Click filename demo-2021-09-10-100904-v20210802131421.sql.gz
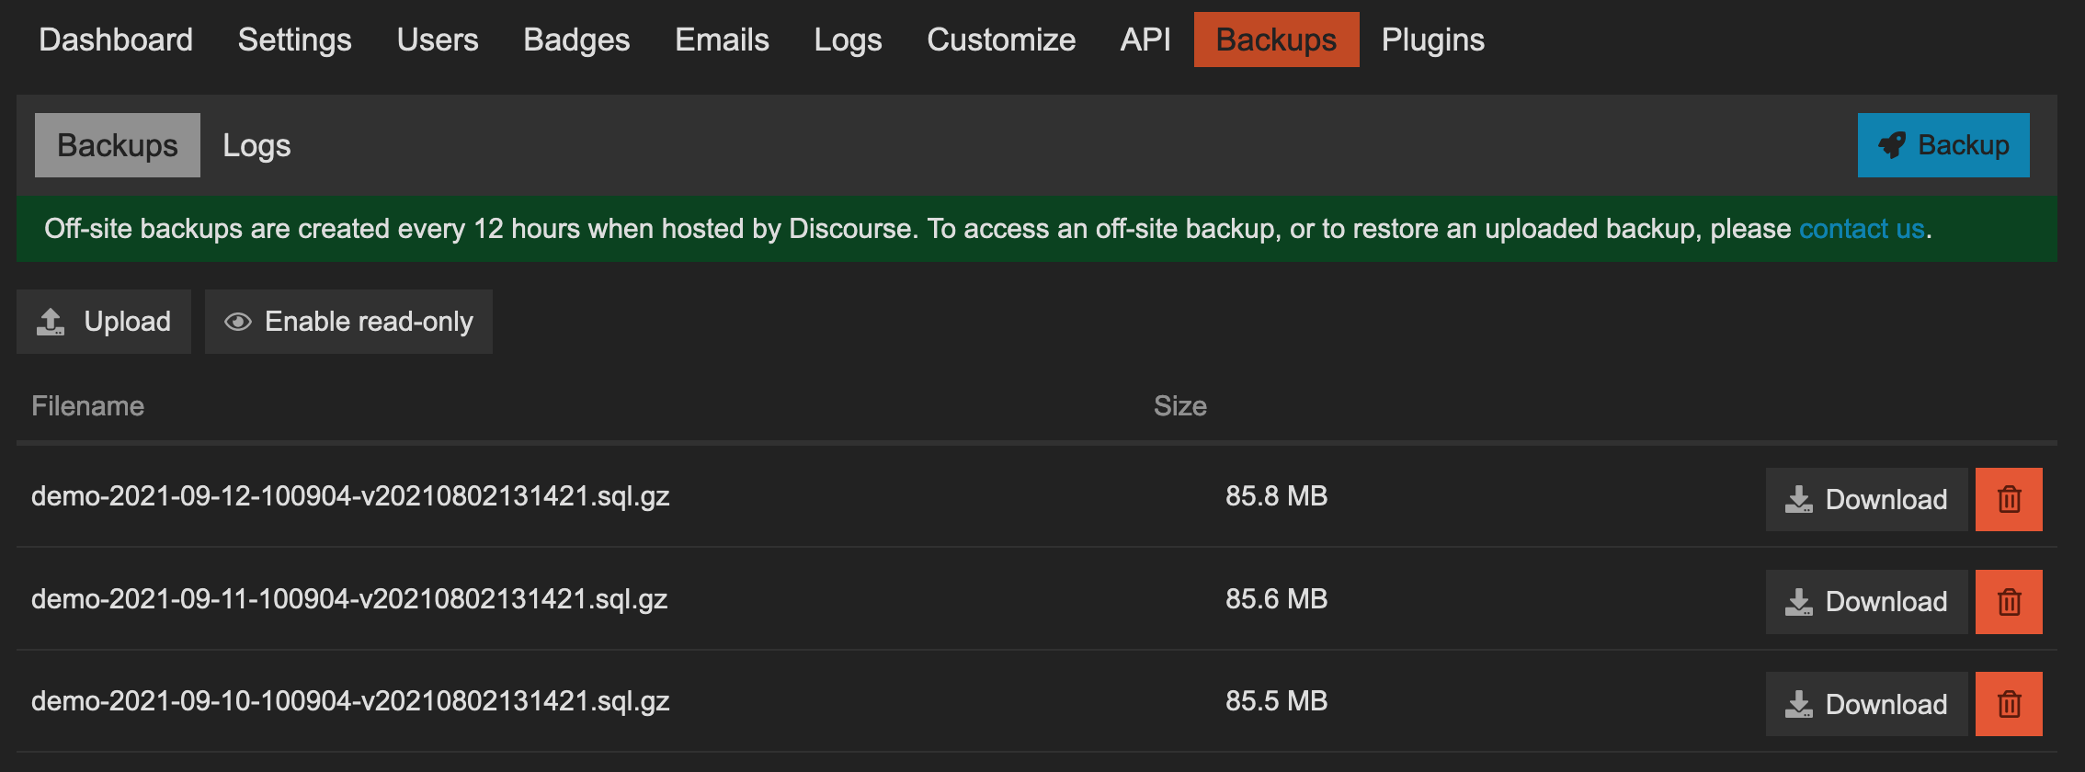Viewport: 2085px width, 772px height. click(350, 701)
